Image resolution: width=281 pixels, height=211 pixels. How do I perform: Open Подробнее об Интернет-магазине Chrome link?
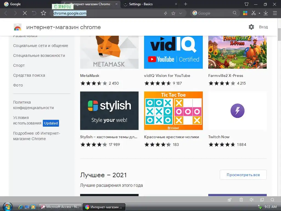[36, 136]
